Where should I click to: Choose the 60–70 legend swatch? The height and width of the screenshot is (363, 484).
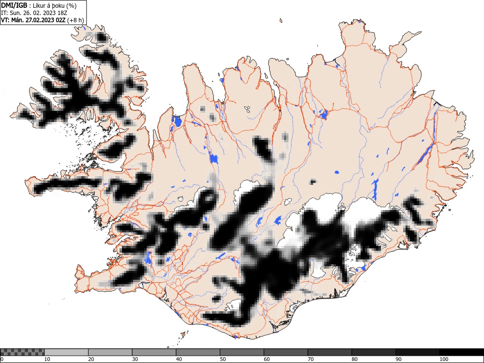coord(286,352)
